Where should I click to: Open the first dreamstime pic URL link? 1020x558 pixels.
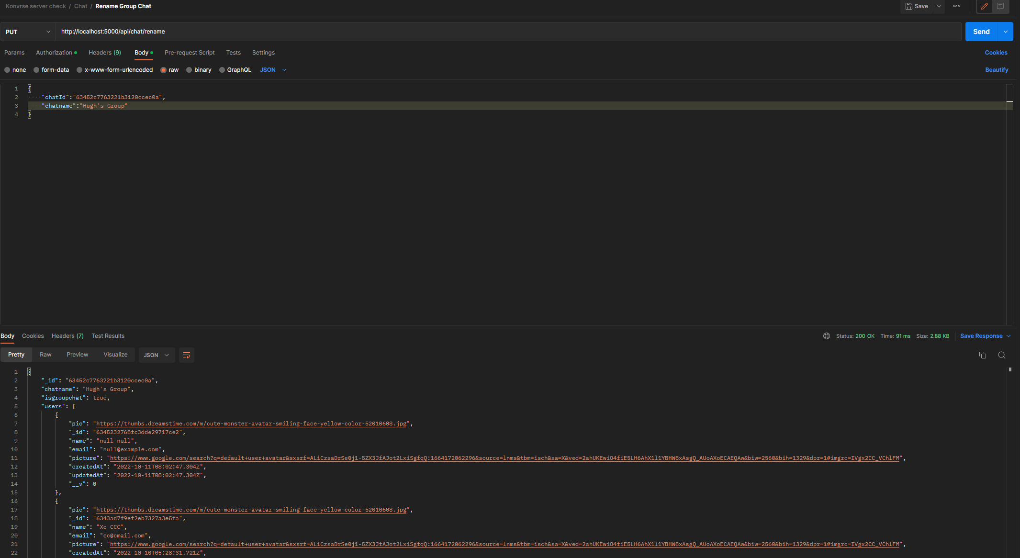pyautogui.click(x=251, y=424)
